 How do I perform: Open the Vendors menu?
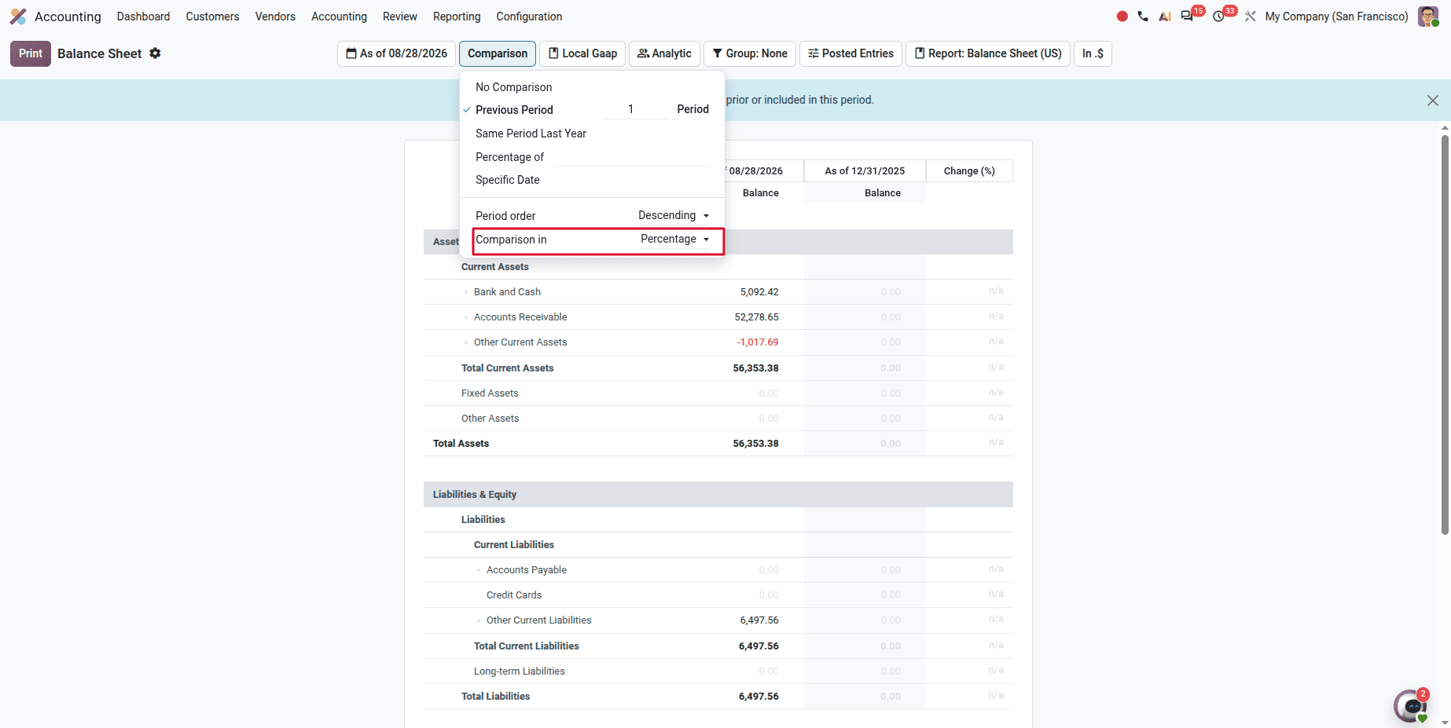point(275,16)
